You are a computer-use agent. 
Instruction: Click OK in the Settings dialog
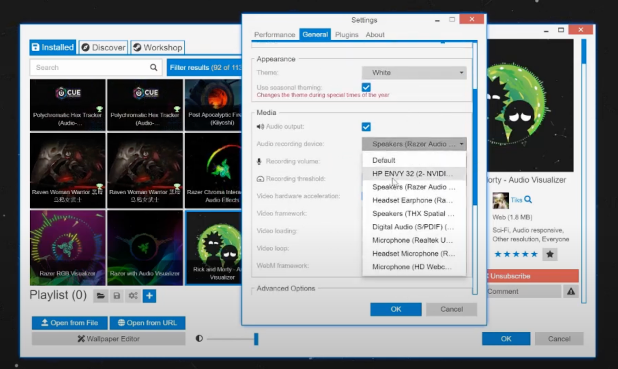(x=396, y=309)
